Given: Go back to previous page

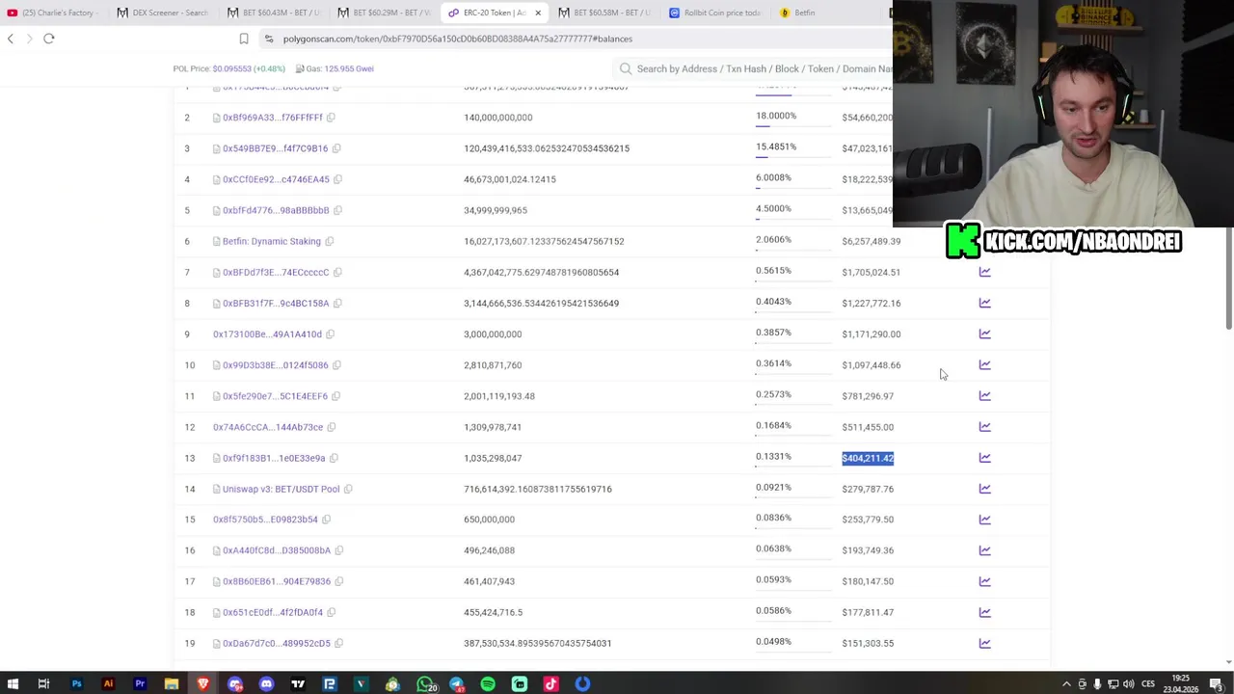Looking at the screenshot, I should click(11, 39).
